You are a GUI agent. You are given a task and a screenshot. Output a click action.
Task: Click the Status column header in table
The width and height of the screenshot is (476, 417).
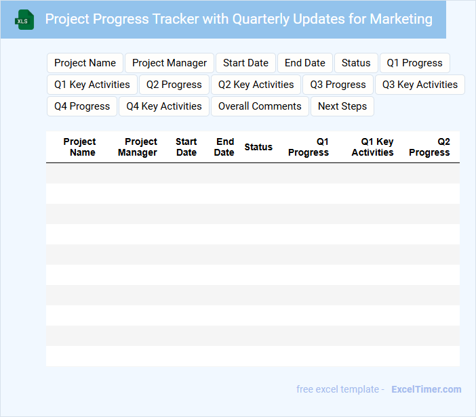coord(258,147)
